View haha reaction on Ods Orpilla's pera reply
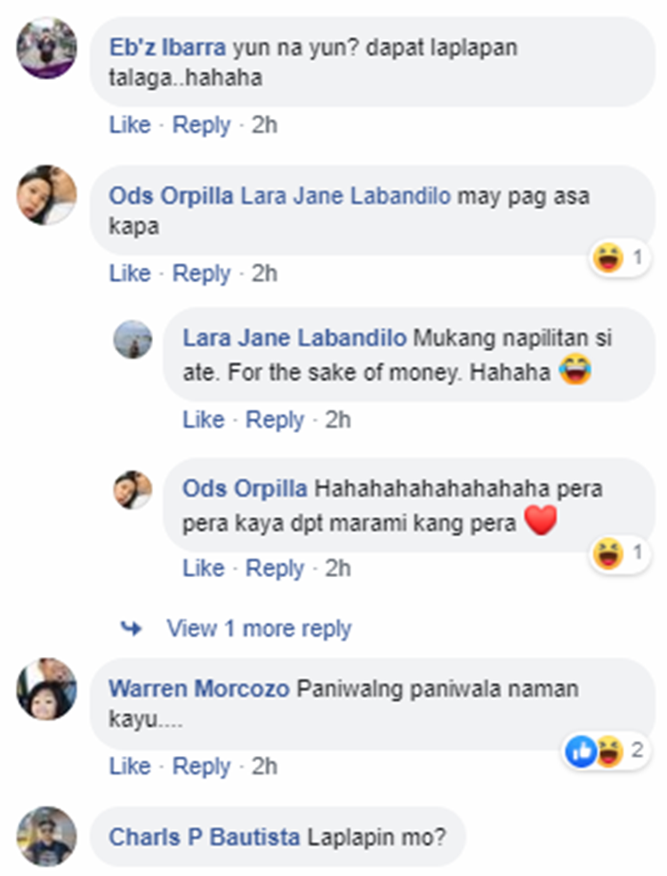 [619, 552]
